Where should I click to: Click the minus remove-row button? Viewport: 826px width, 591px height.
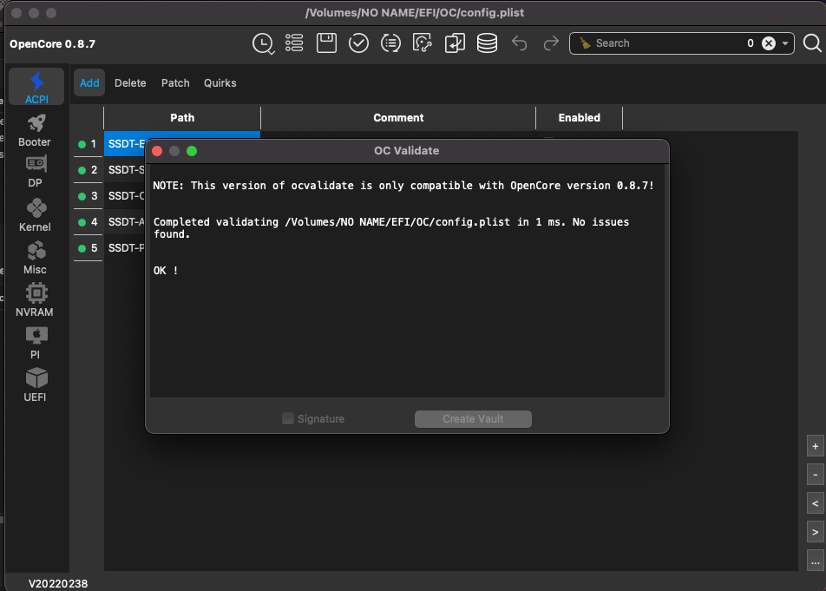pyautogui.click(x=815, y=475)
